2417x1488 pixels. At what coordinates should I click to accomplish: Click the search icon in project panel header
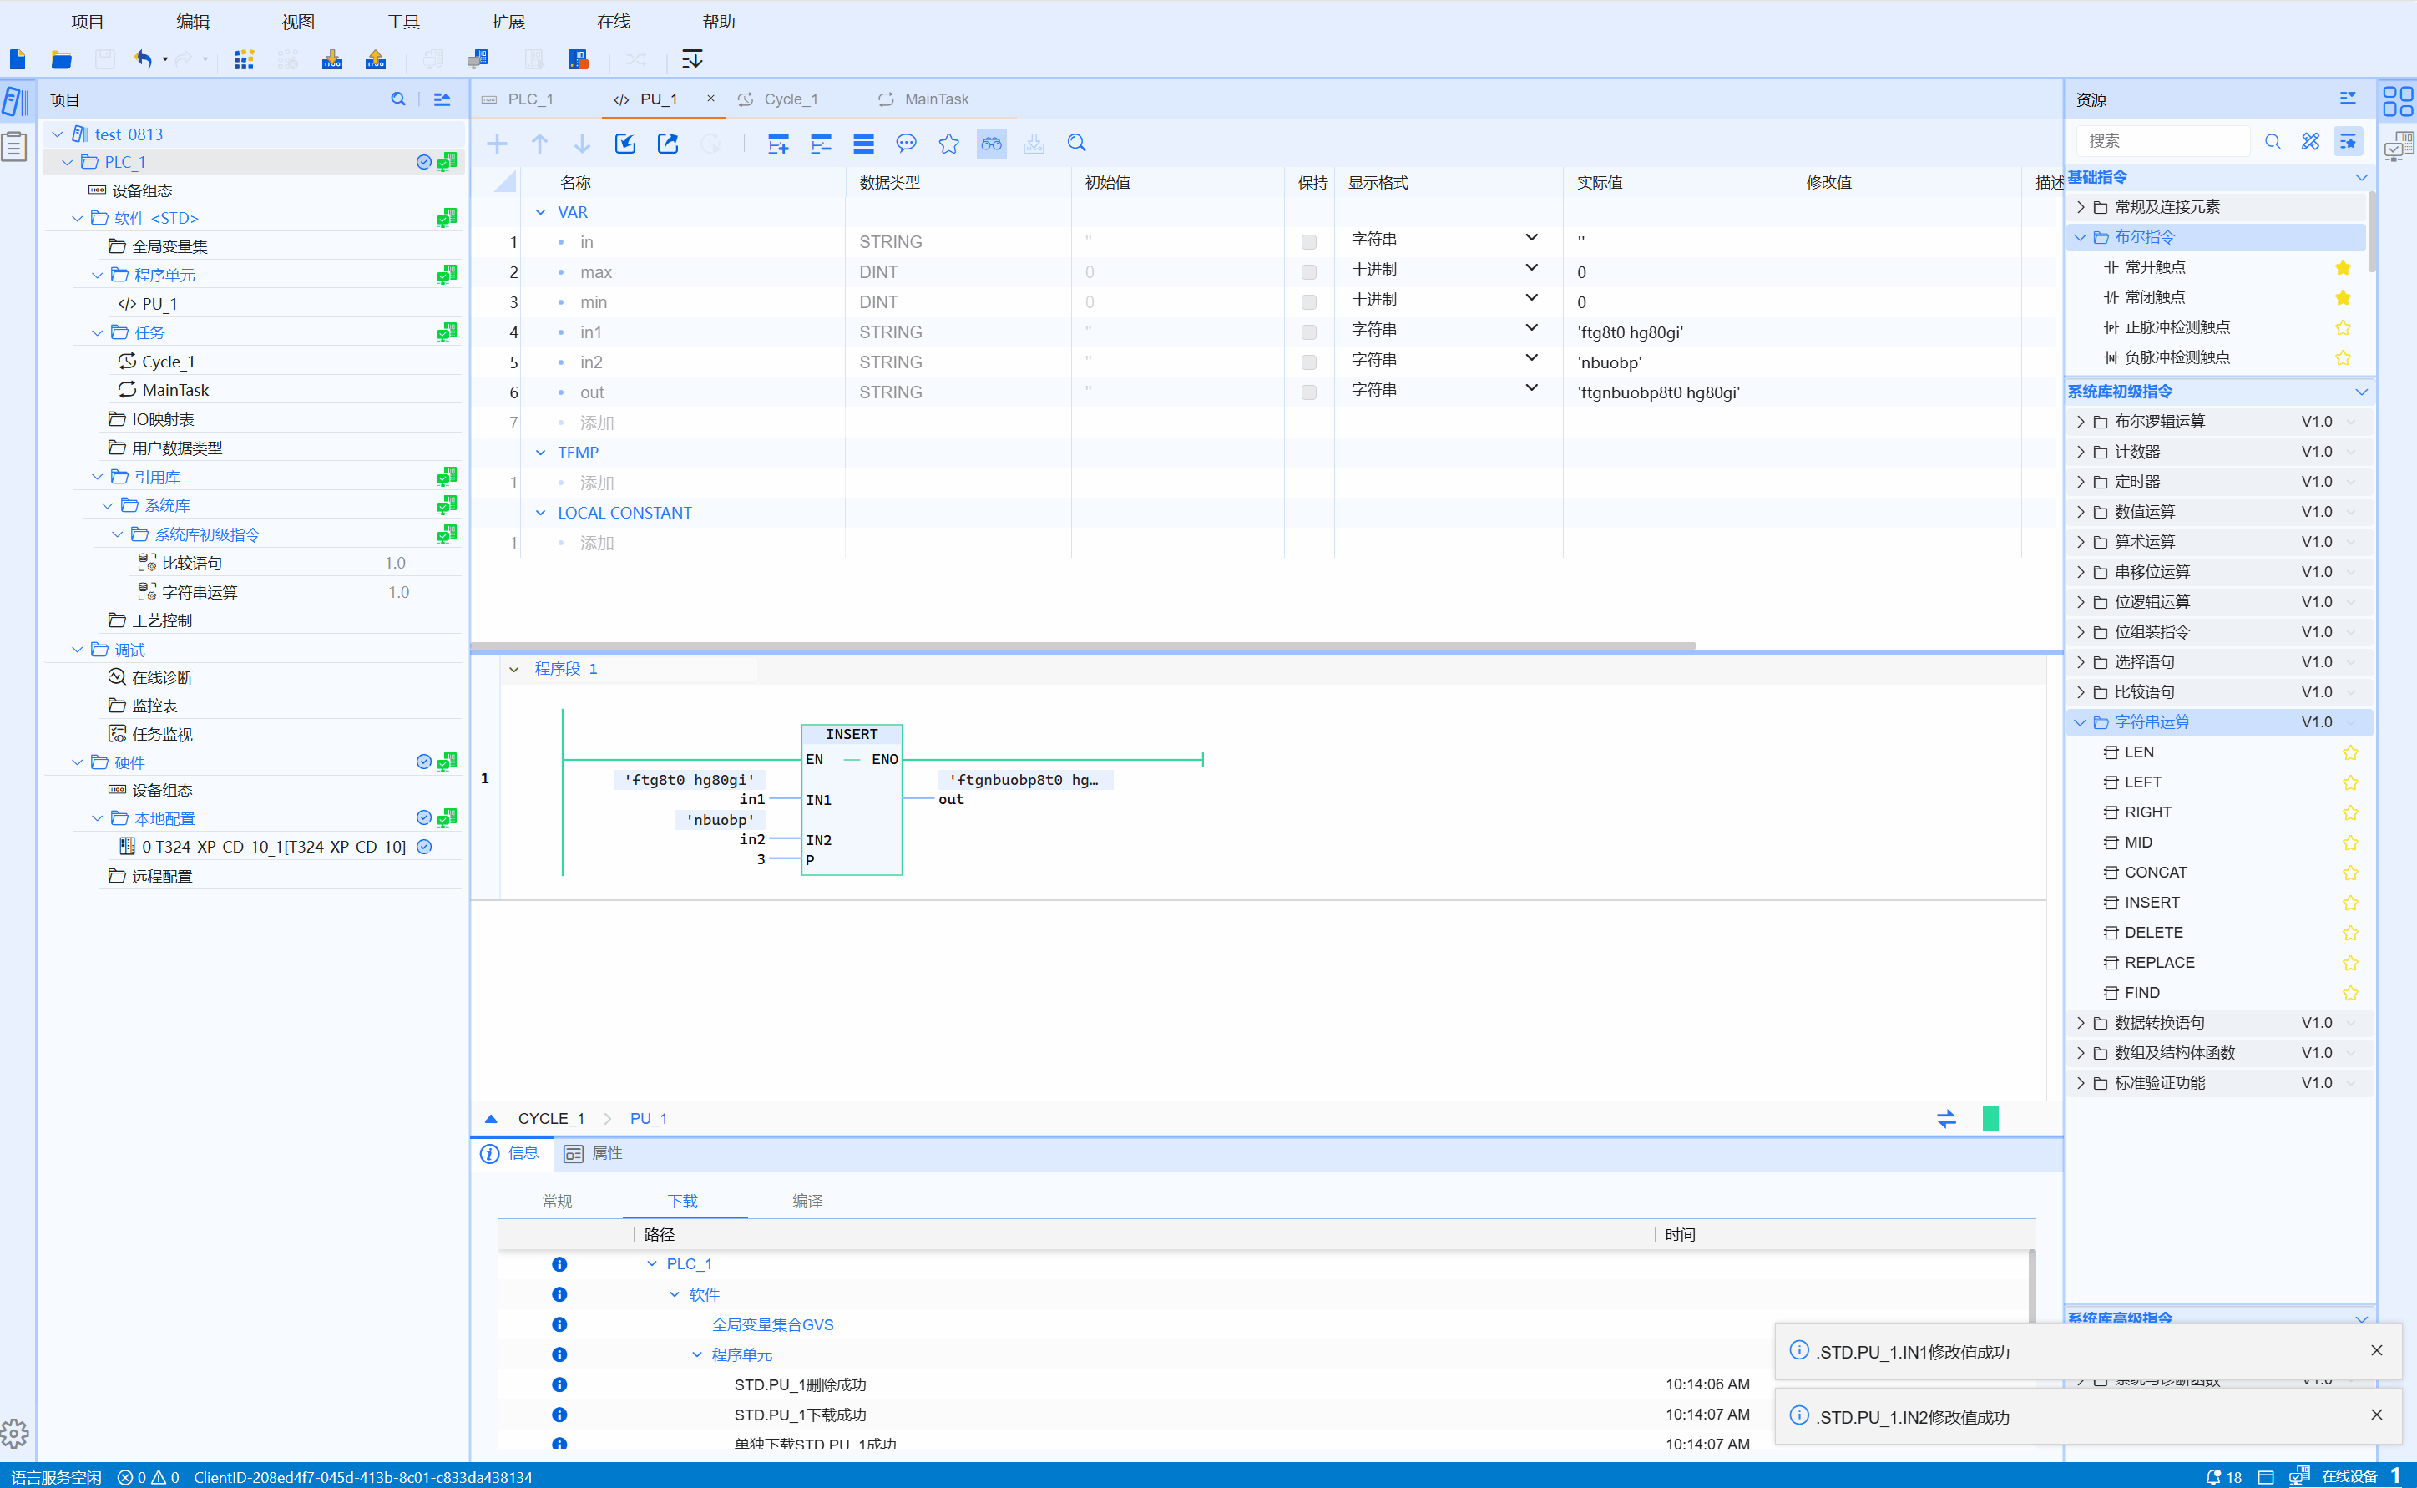pos(397,99)
